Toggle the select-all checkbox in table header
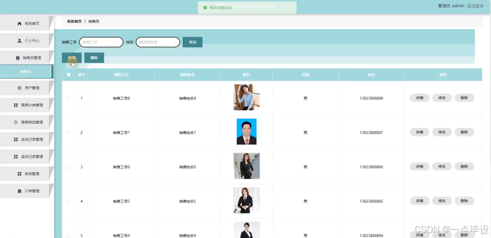This screenshot has height=238, width=491. [x=69, y=75]
